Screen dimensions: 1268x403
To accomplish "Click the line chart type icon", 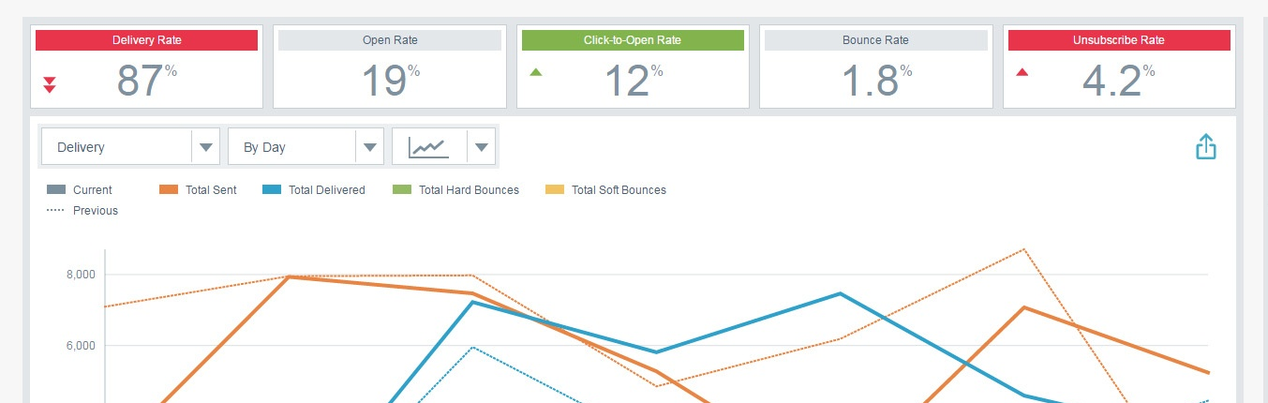I will pos(427,146).
